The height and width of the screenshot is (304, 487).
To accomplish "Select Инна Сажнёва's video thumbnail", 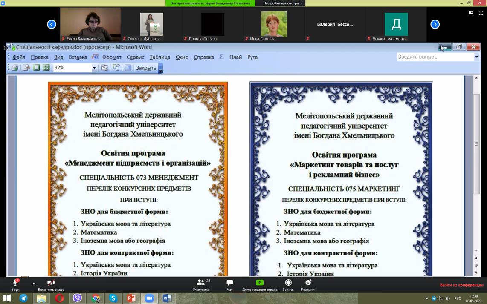I will coord(274,24).
